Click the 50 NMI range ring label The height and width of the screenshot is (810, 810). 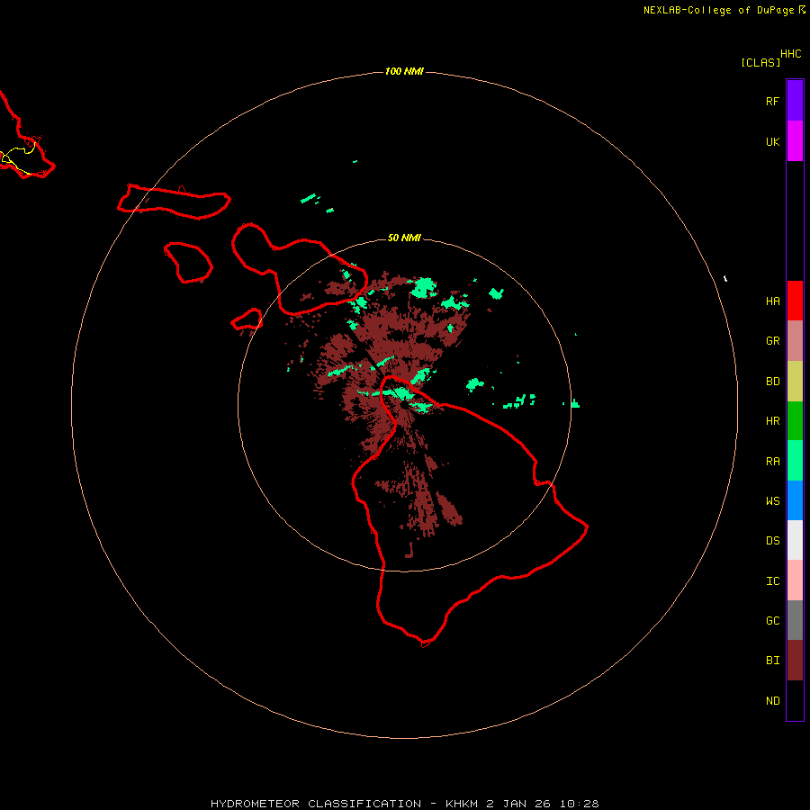(x=404, y=238)
